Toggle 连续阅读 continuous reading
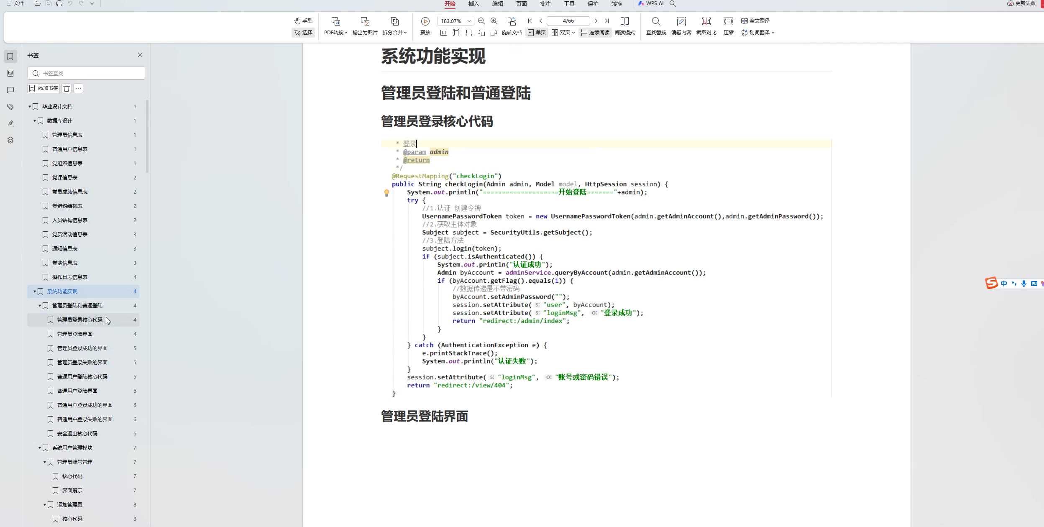The width and height of the screenshot is (1044, 527). (595, 33)
